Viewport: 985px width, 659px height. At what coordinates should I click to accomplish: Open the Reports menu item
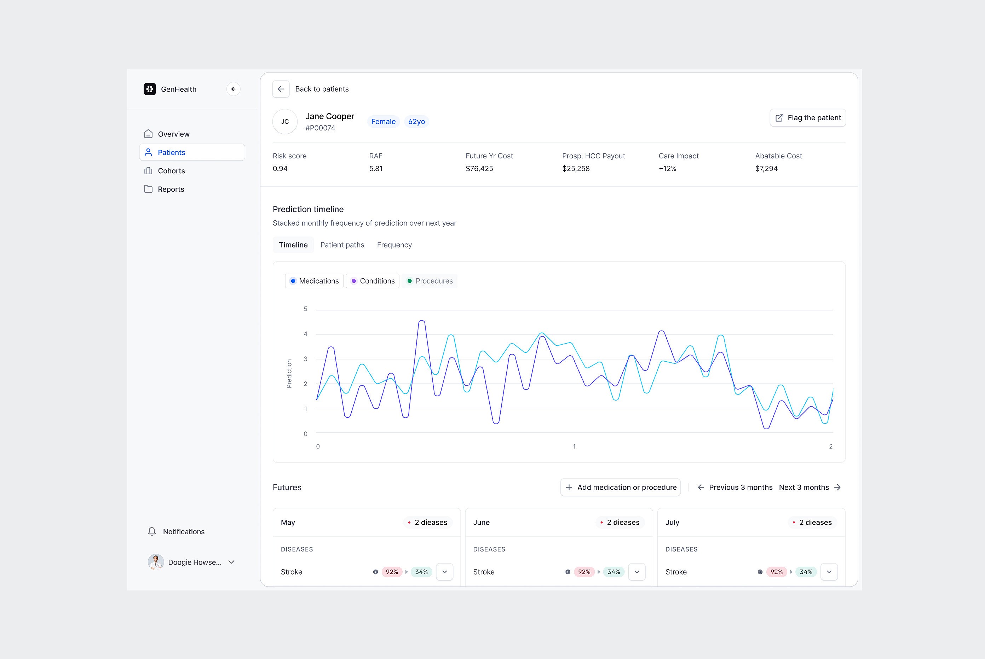192,189
